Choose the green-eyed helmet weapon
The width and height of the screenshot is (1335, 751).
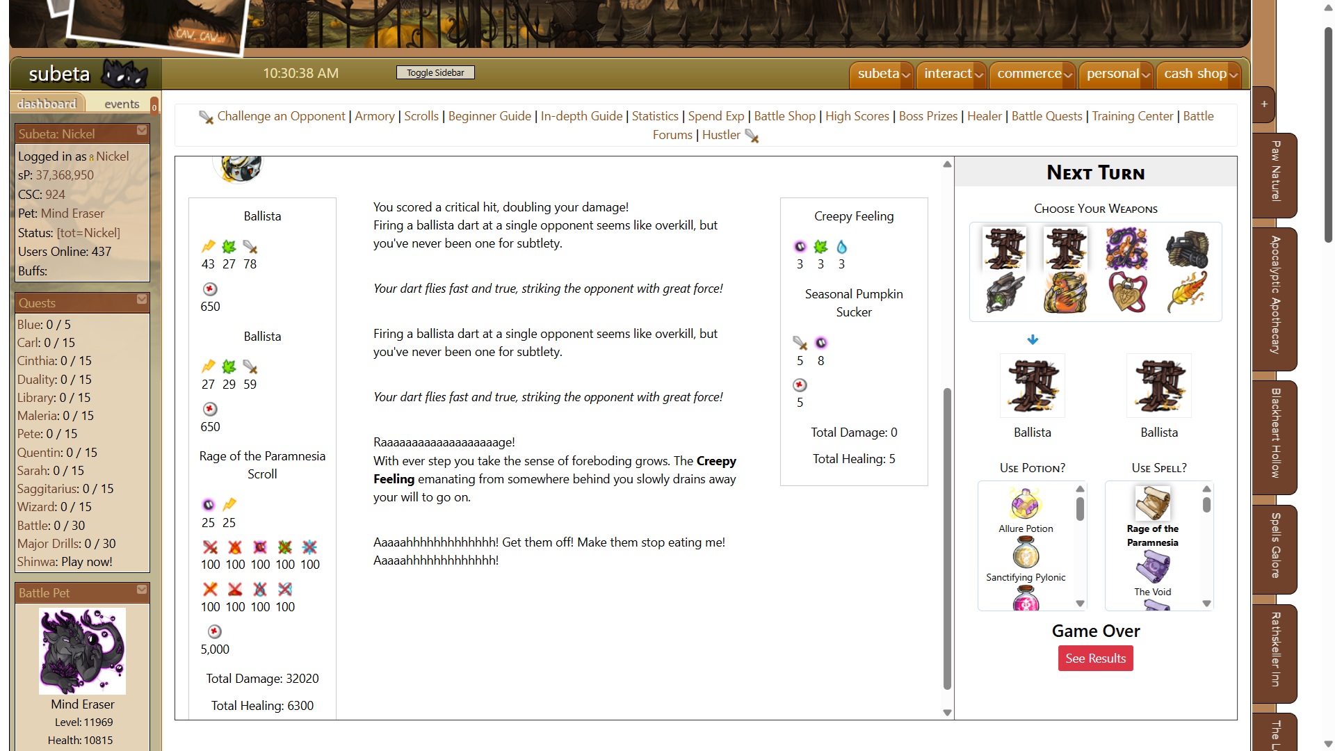(1004, 293)
